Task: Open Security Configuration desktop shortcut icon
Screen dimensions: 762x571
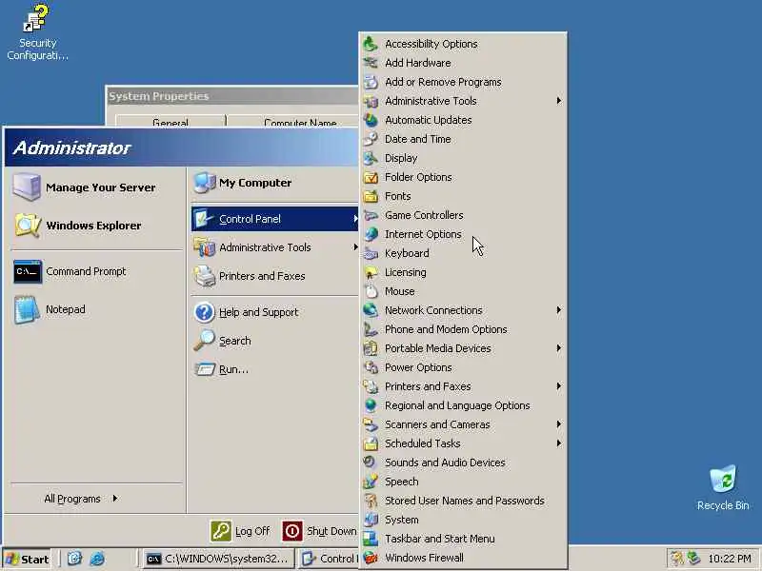Action: tap(36, 18)
